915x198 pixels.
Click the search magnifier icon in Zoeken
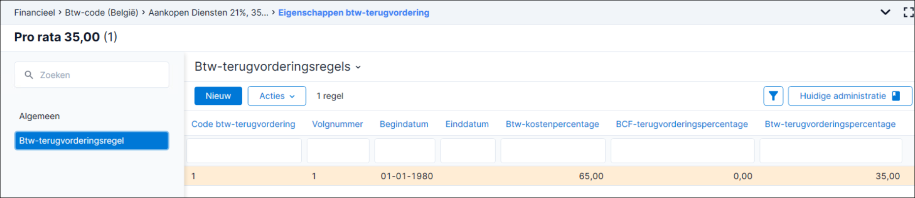pyautogui.click(x=29, y=75)
